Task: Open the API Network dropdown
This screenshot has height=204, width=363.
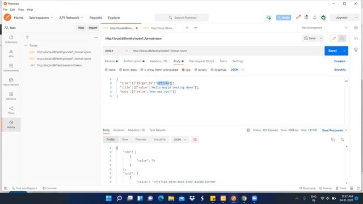Action: (71, 18)
